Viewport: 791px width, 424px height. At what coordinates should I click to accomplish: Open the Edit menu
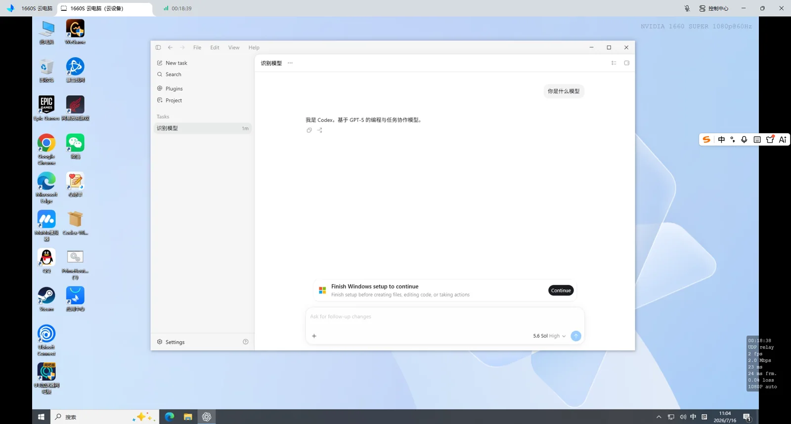point(215,47)
